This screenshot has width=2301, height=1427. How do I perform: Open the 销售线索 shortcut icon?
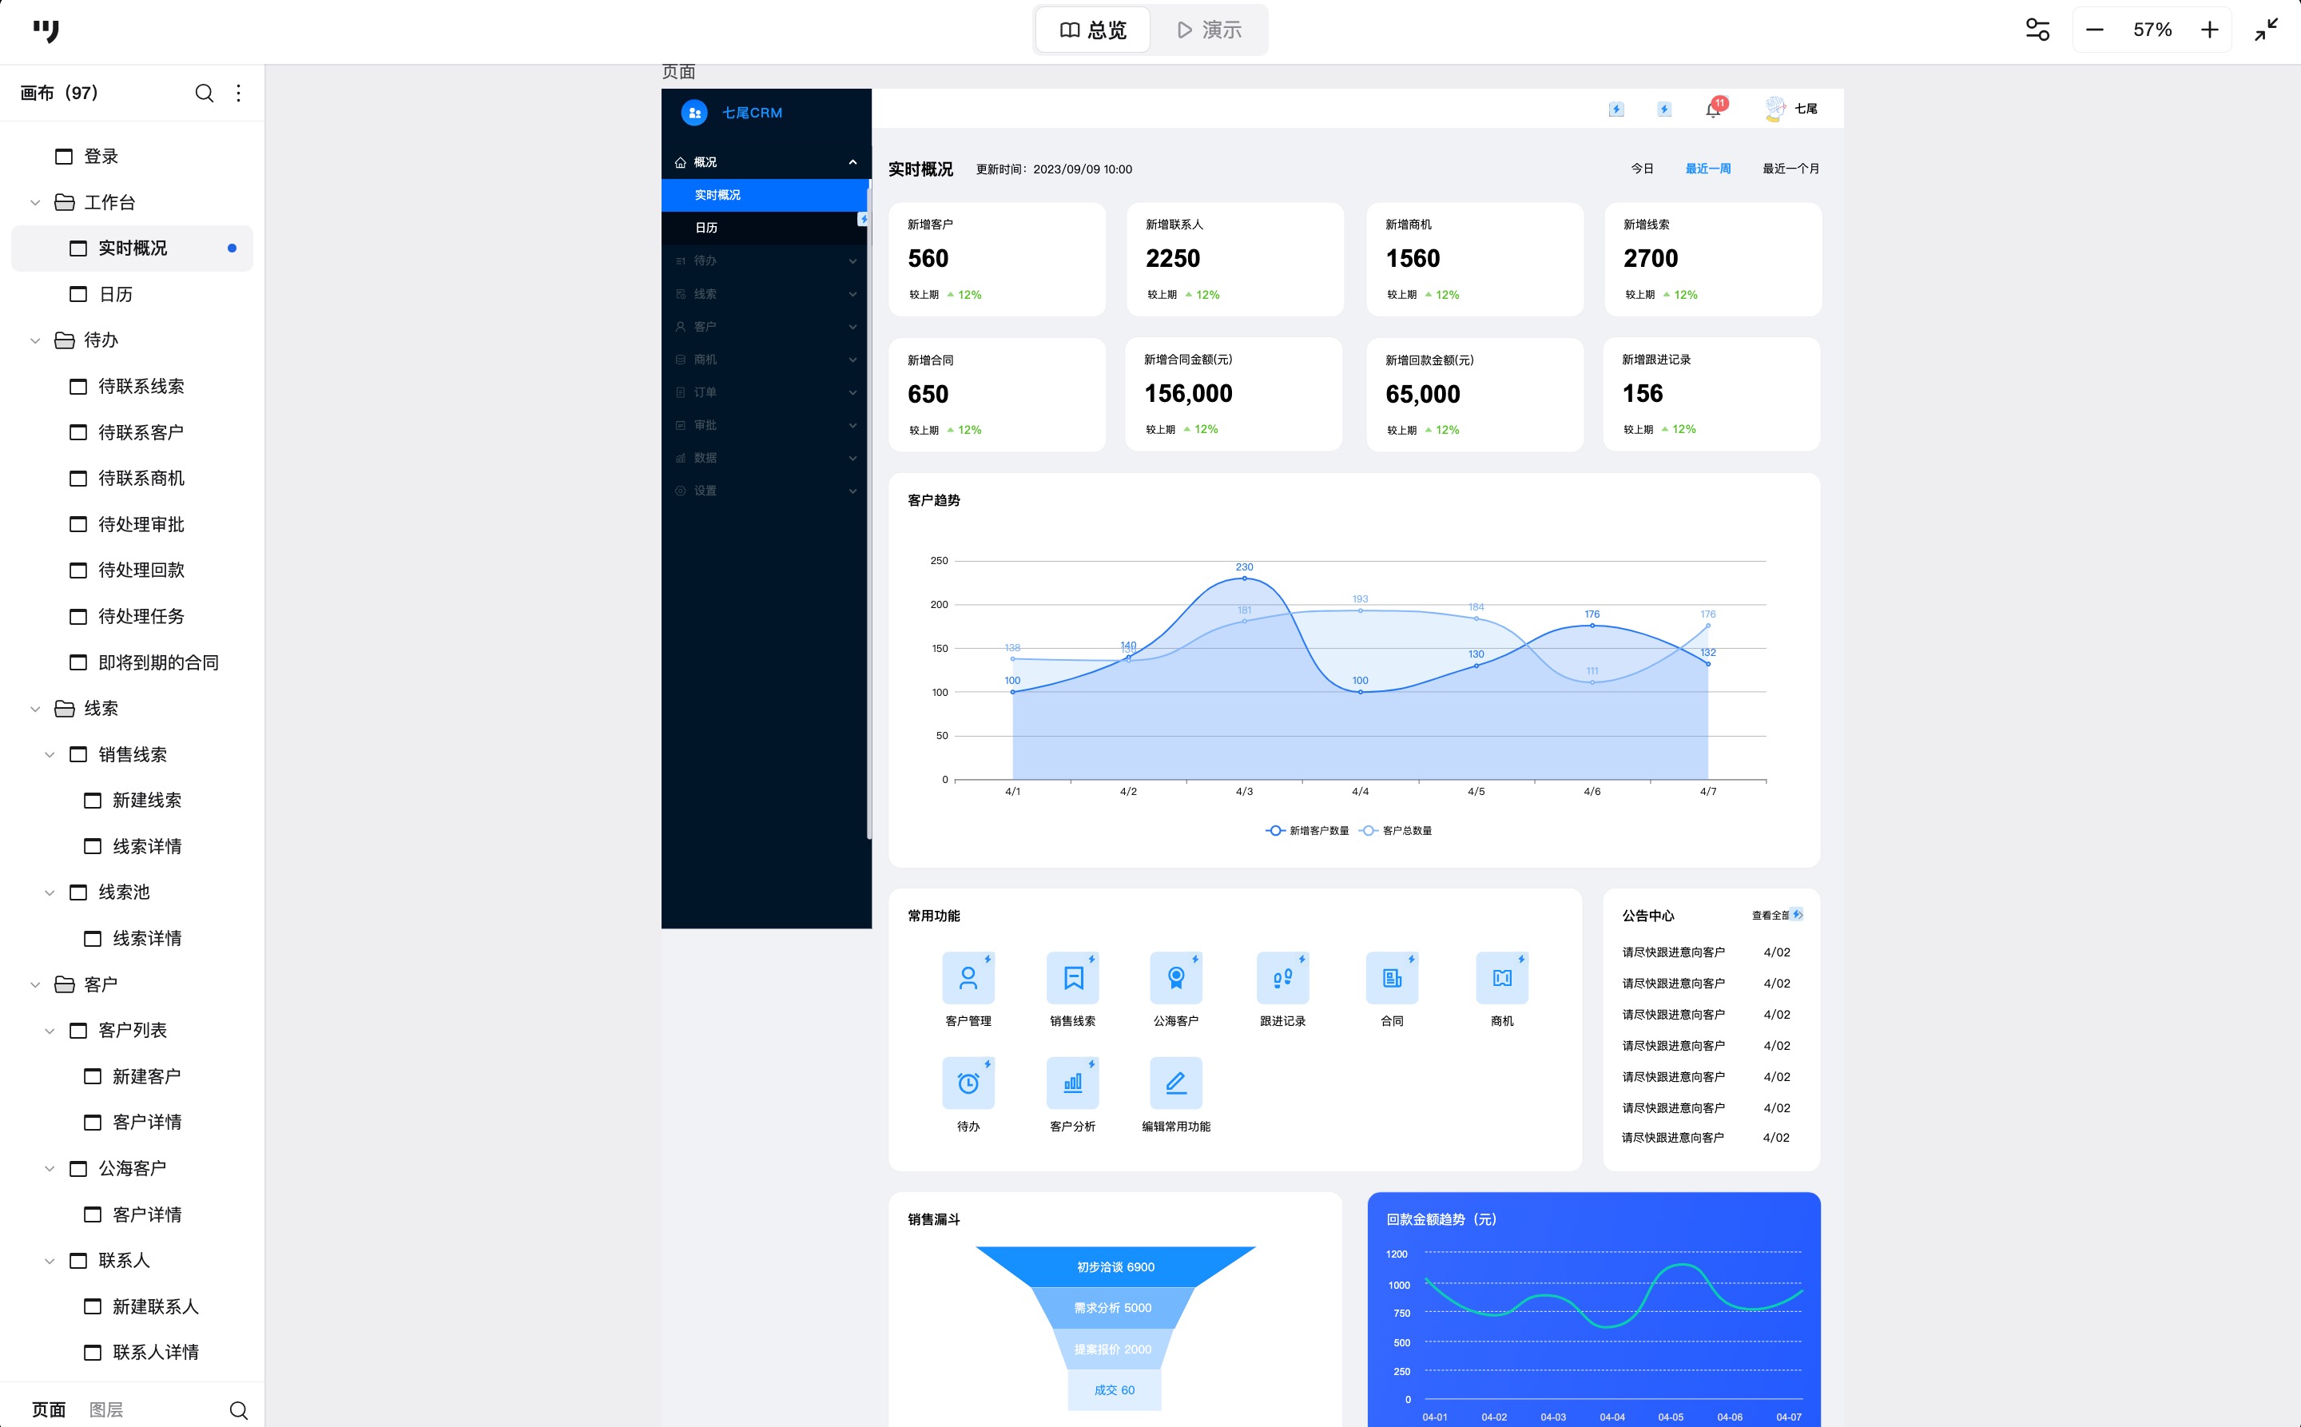click(1072, 978)
